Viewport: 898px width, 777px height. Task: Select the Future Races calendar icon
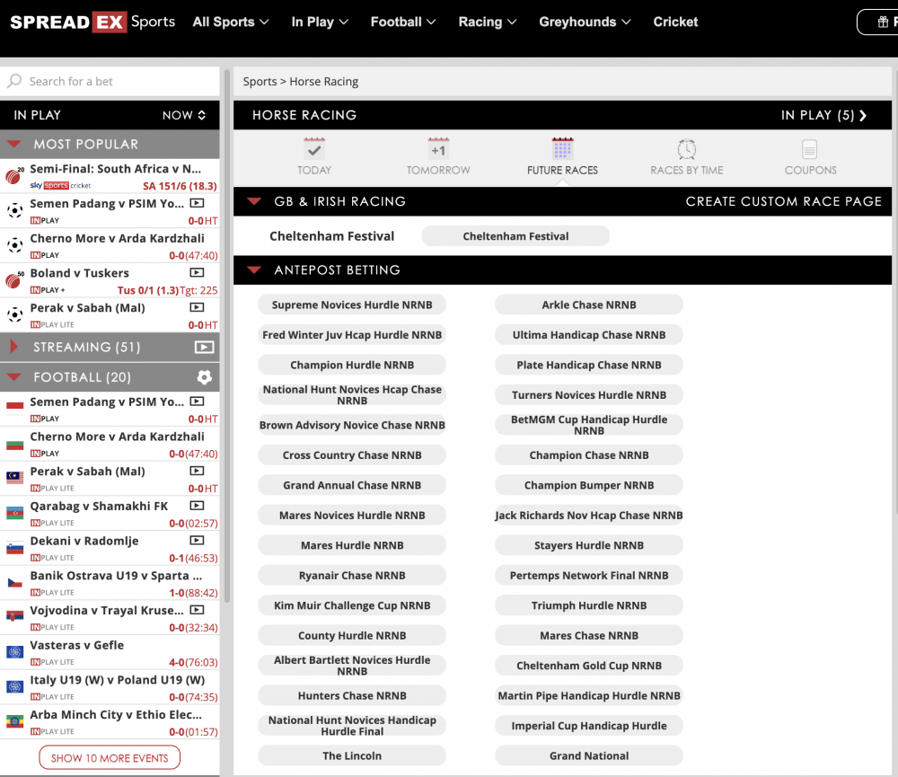562,149
